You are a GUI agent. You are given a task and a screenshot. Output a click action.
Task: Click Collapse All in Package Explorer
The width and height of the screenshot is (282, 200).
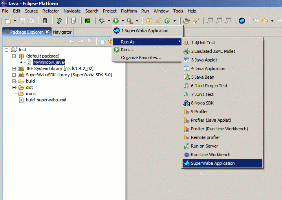[102, 41]
